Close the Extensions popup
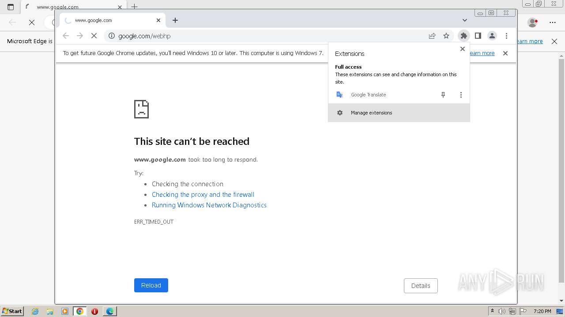565x317 pixels. pos(463,49)
